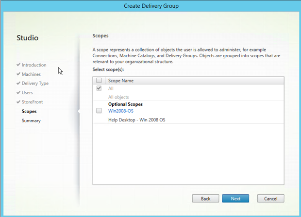The image size is (301, 217).
Task: Go to the Introduction wizard step
Action: point(34,65)
